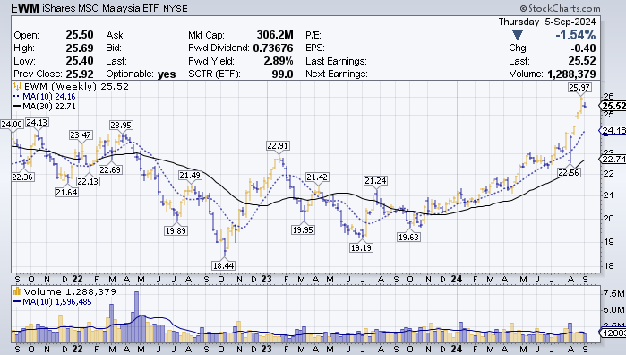Click the 24.13 peak price label
626x355 pixels.
point(37,123)
